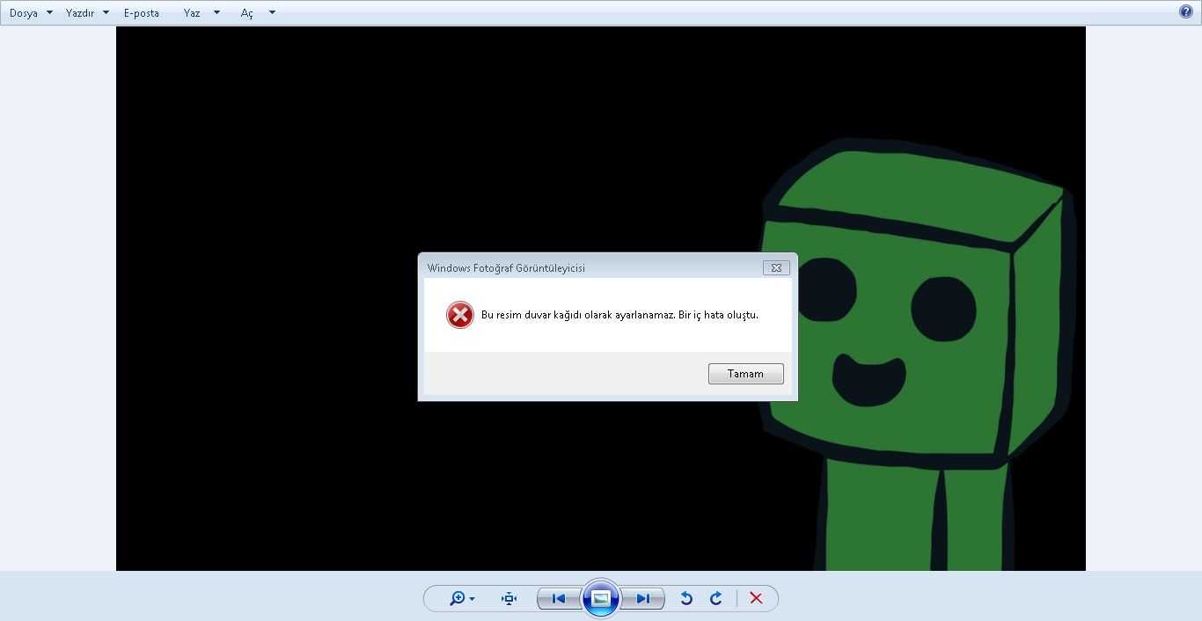Open the Yaz menu
This screenshot has width=1202, height=621.
(192, 13)
